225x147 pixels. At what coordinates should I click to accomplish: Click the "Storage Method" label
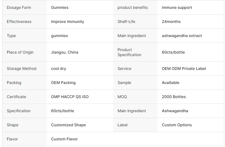pyautogui.click(x=22, y=69)
